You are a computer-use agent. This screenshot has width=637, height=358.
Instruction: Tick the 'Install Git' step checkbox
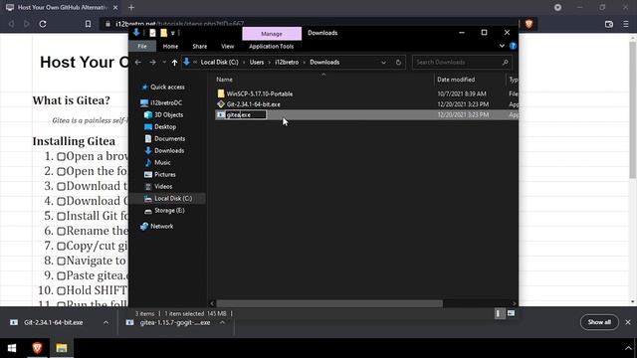point(61,217)
